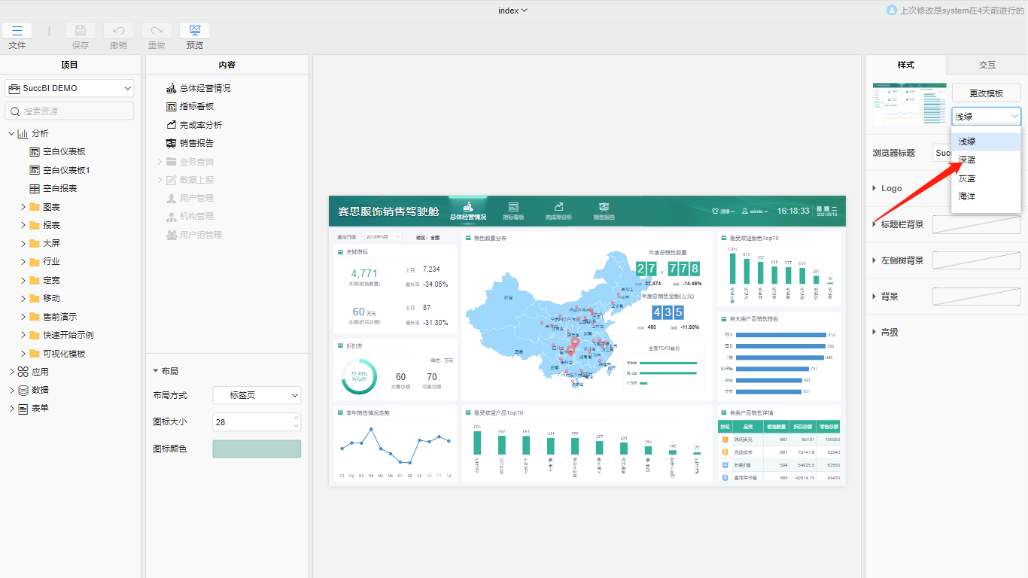The image size is (1028, 578).
Task: Click the 搜索资源 search field
Action: click(69, 111)
